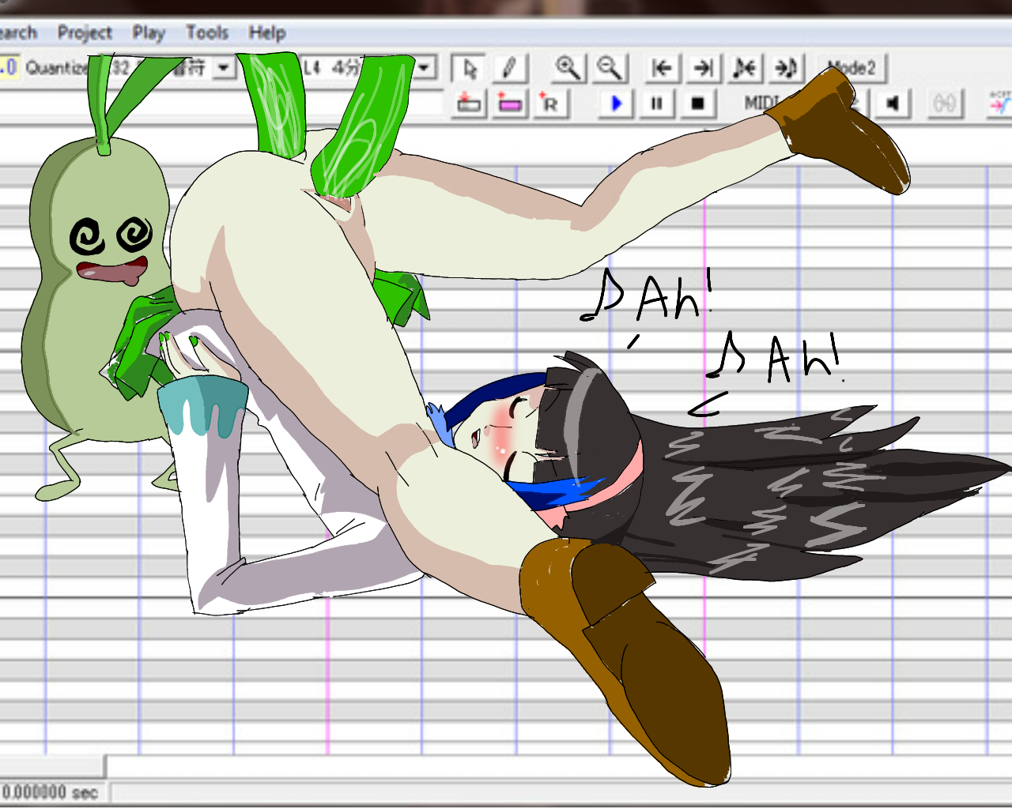Expand the note length L4 dropdown
Screen dimensions: 1012x809
[x=425, y=68]
